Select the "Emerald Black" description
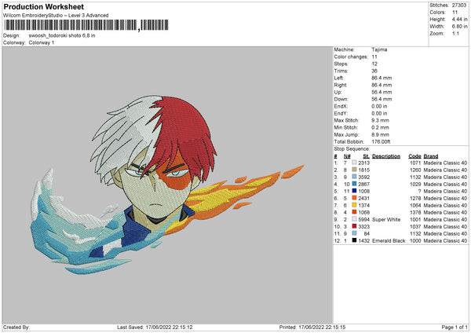This screenshot has width=471, height=333. [389, 241]
